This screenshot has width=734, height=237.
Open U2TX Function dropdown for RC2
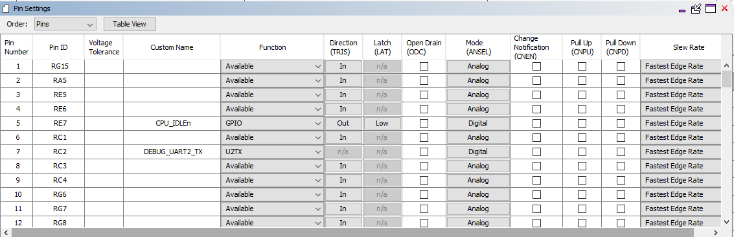click(x=272, y=152)
